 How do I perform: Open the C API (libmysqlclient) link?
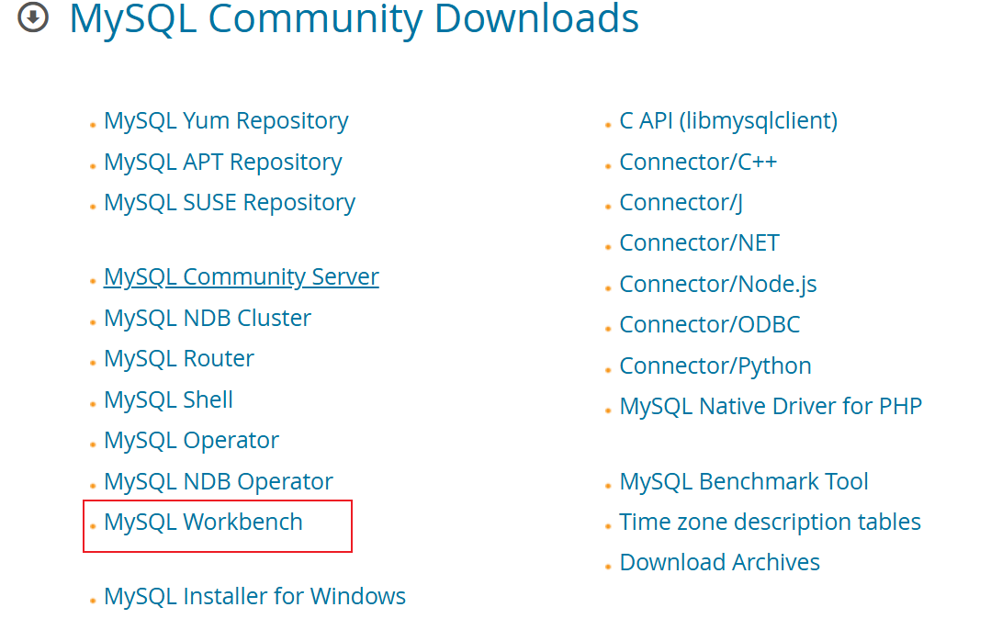click(x=728, y=120)
